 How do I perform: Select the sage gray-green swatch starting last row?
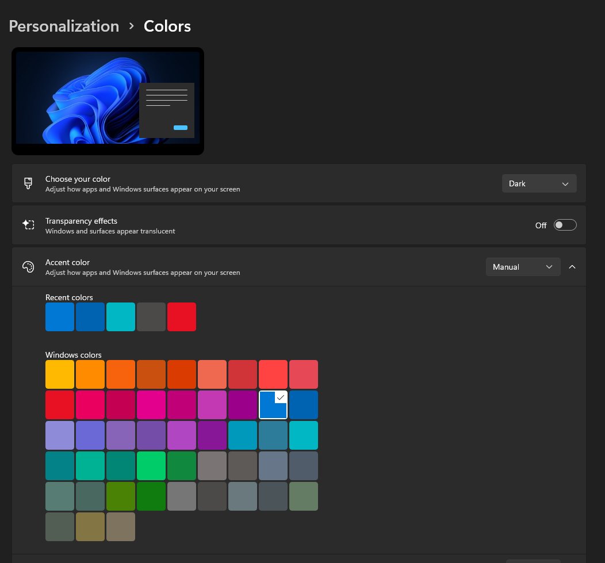pyautogui.click(x=60, y=527)
